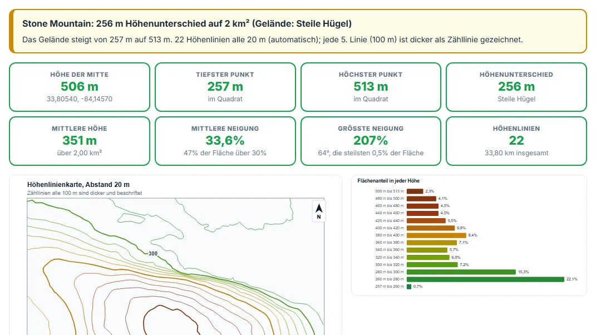Select the sentence starting "Das Gelände steigt"
The image size is (596, 335).
tap(273, 40)
